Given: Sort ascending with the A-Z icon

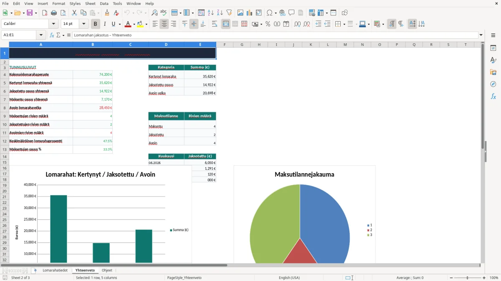Looking at the screenshot, I should (211, 13).
